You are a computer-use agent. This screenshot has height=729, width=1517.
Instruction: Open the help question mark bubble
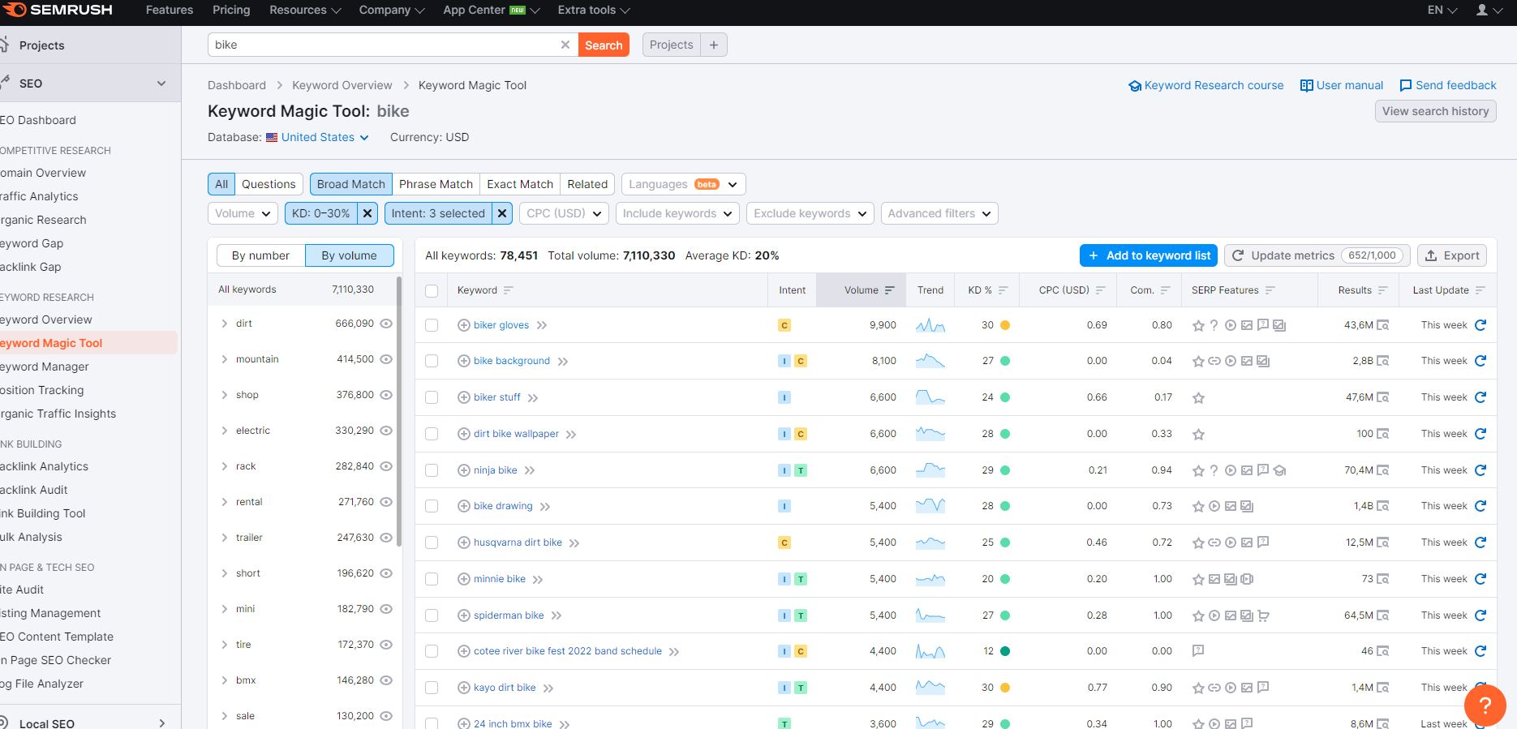[x=1485, y=705]
